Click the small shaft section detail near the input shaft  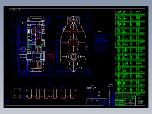point(25,27)
